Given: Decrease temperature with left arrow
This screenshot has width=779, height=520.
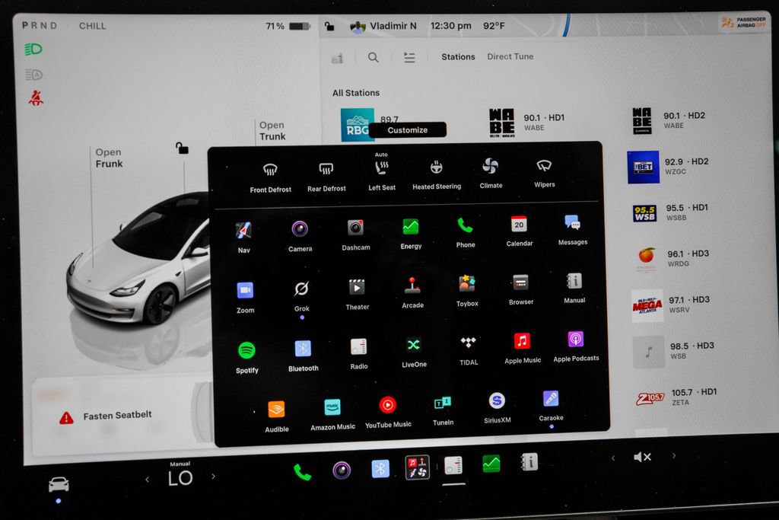Looking at the screenshot, I should 147,479.
